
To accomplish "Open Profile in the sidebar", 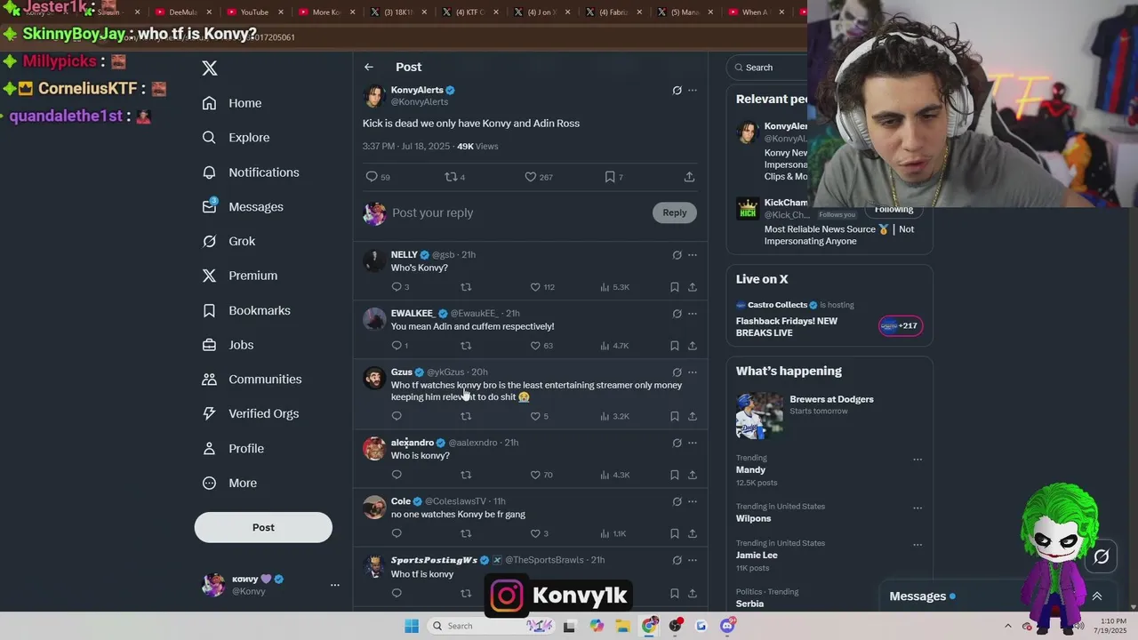I will 233,449.
